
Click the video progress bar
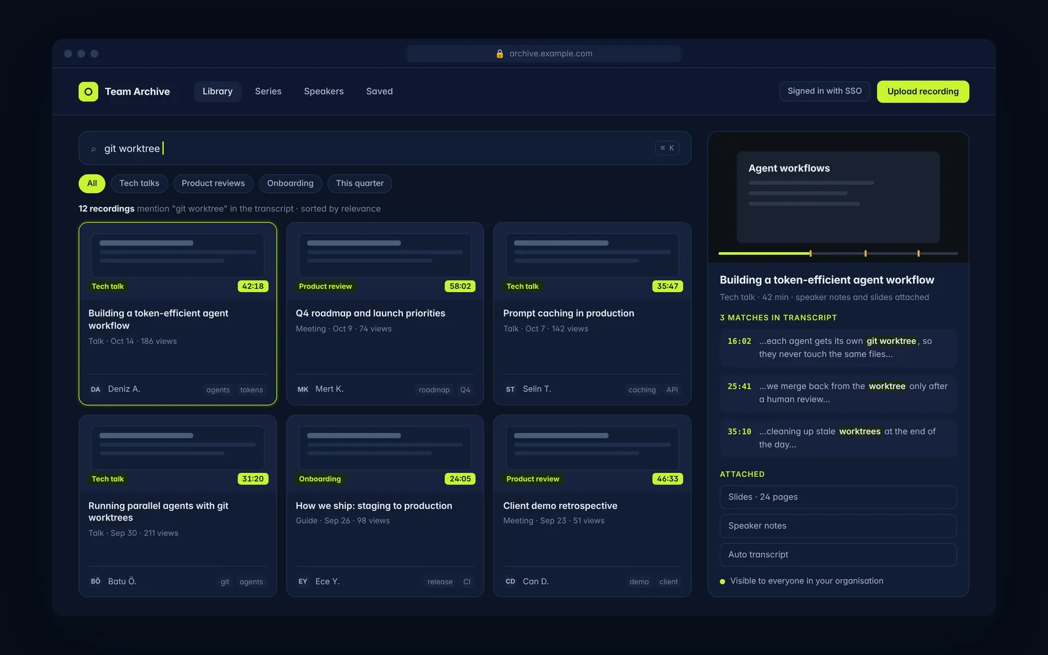[x=838, y=253]
